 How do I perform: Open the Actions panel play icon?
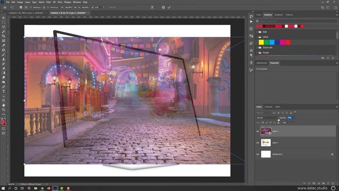pos(251,22)
